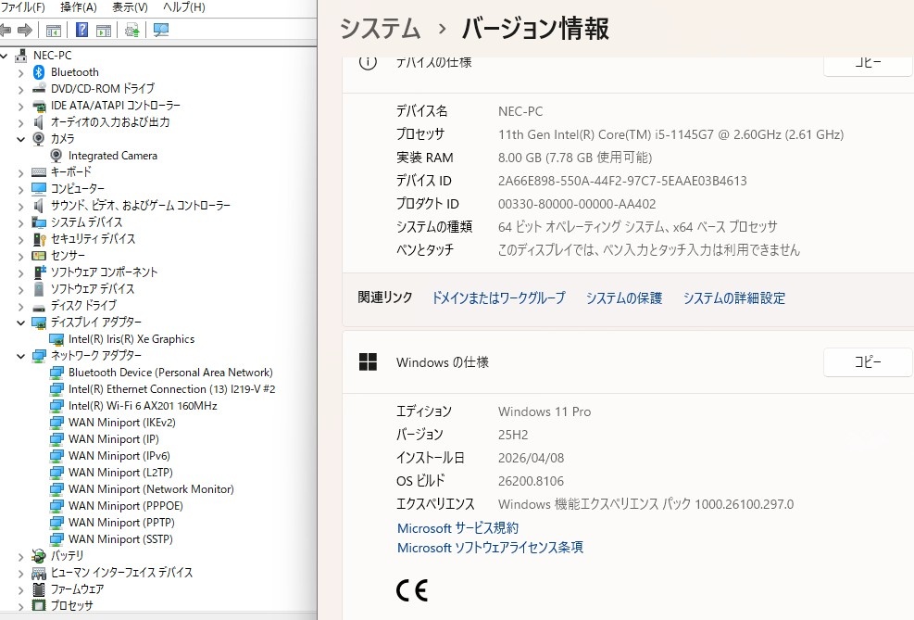The width and height of the screenshot is (914, 620).
Task: Select the DVD/CD-ROM drive icon
Action: click(39, 89)
